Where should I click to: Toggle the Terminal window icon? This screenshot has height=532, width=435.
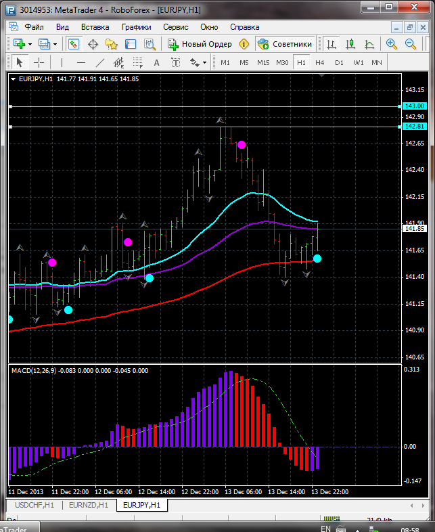pyautogui.click(x=131, y=44)
